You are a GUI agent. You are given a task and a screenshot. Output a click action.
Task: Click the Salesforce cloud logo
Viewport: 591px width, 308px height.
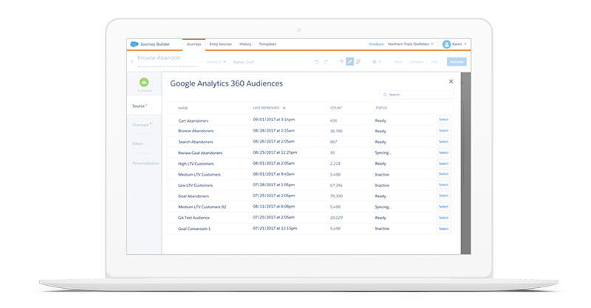(x=134, y=44)
